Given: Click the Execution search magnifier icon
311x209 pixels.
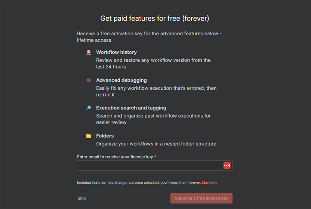Looking at the screenshot, I should [89, 108].
